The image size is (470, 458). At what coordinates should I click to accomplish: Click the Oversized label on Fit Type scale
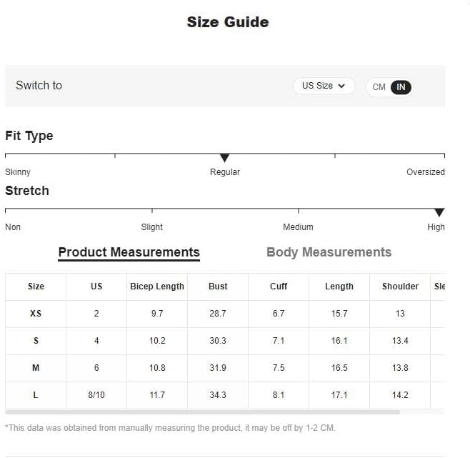click(x=425, y=172)
